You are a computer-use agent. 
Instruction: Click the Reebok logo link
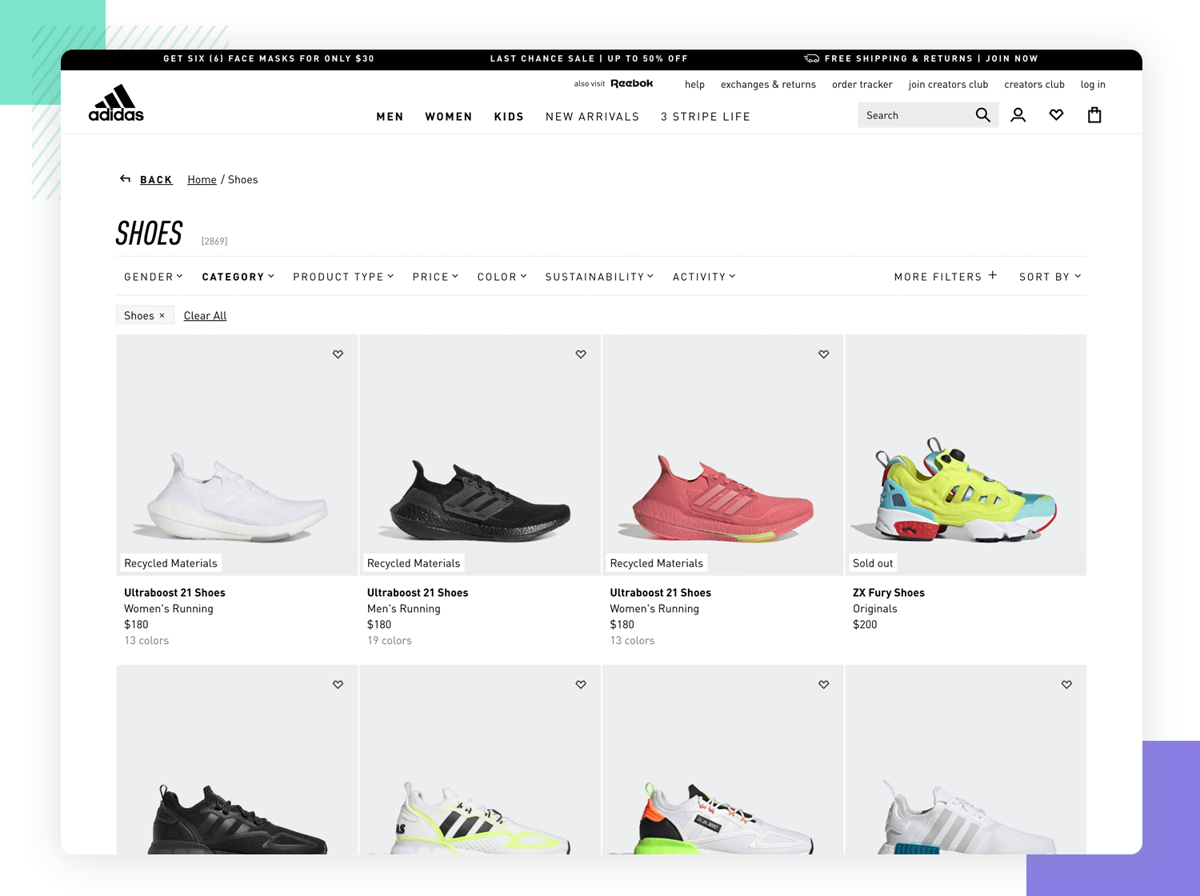(x=632, y=83)
